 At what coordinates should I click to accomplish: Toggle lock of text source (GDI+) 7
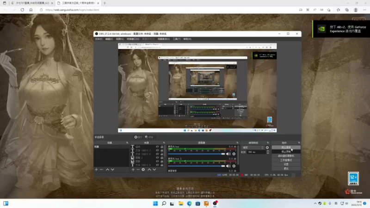(162, 150)
